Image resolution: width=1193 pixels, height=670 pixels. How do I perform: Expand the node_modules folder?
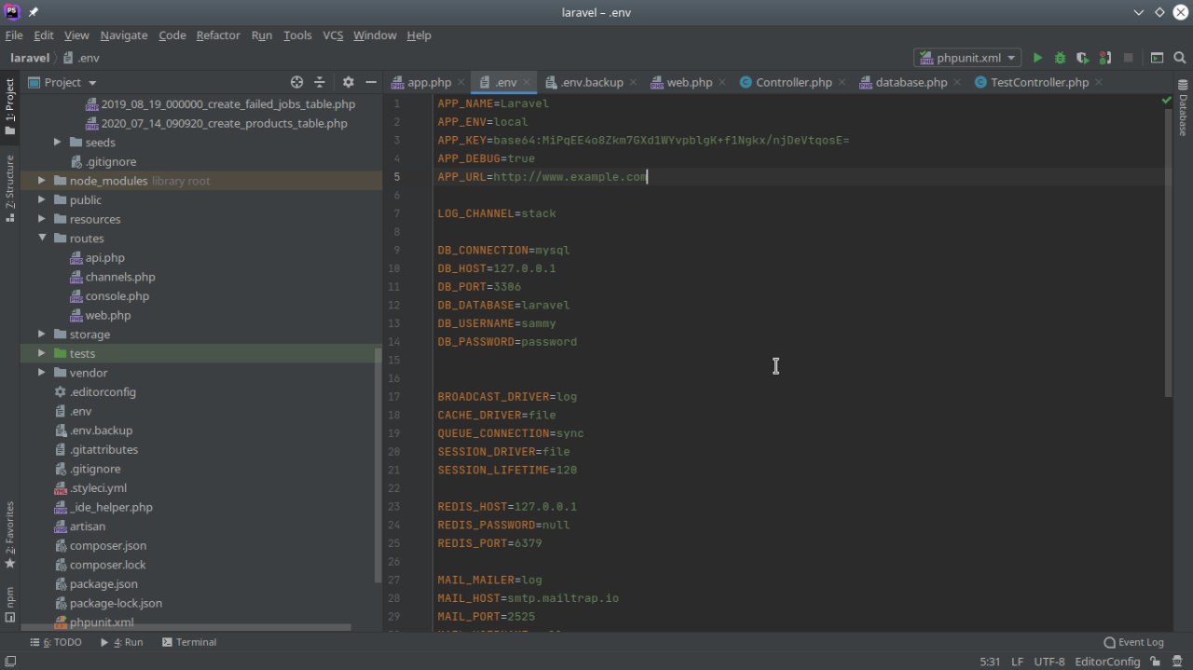[x=42, y=181]
